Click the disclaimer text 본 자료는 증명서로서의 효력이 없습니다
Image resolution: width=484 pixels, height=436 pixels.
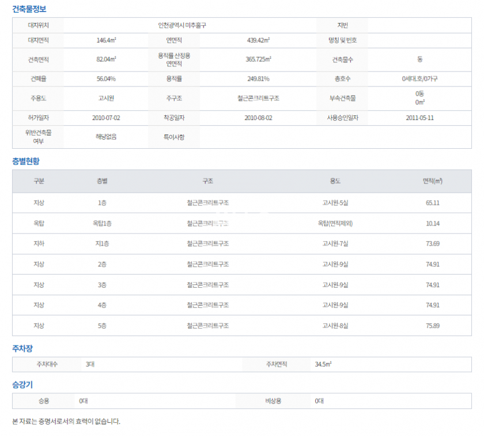[66, 422]
